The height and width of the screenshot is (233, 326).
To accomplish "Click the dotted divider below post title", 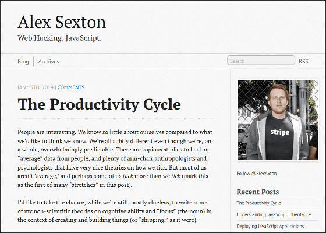I will coord(115,118).
